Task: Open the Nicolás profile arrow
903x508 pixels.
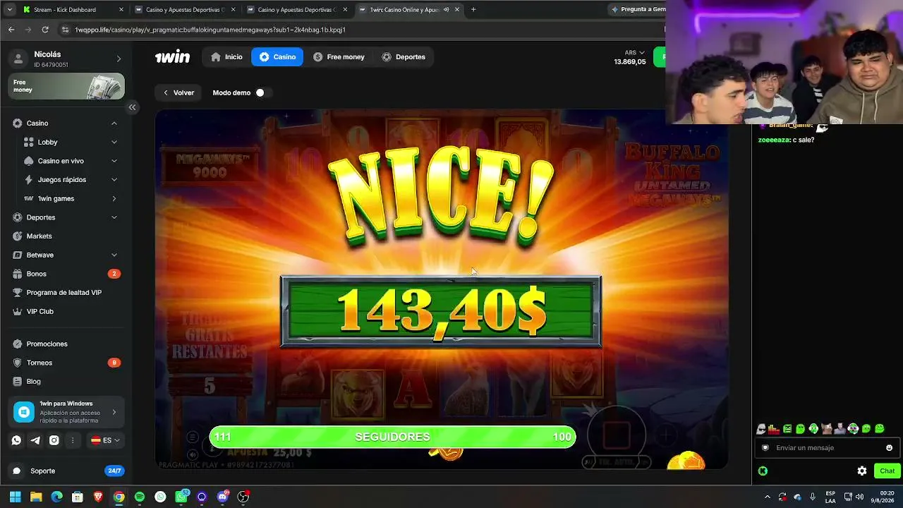Action: (119, 59)
